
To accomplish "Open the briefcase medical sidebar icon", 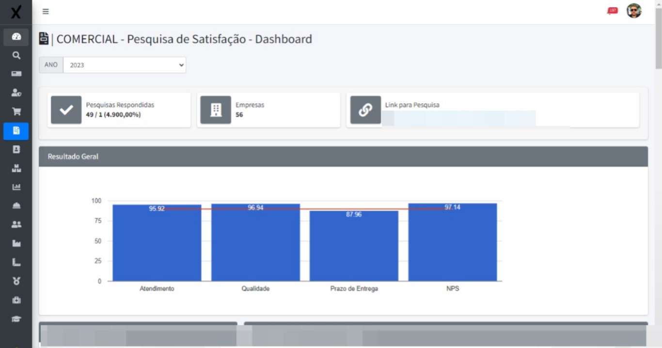I will point(16,300).
